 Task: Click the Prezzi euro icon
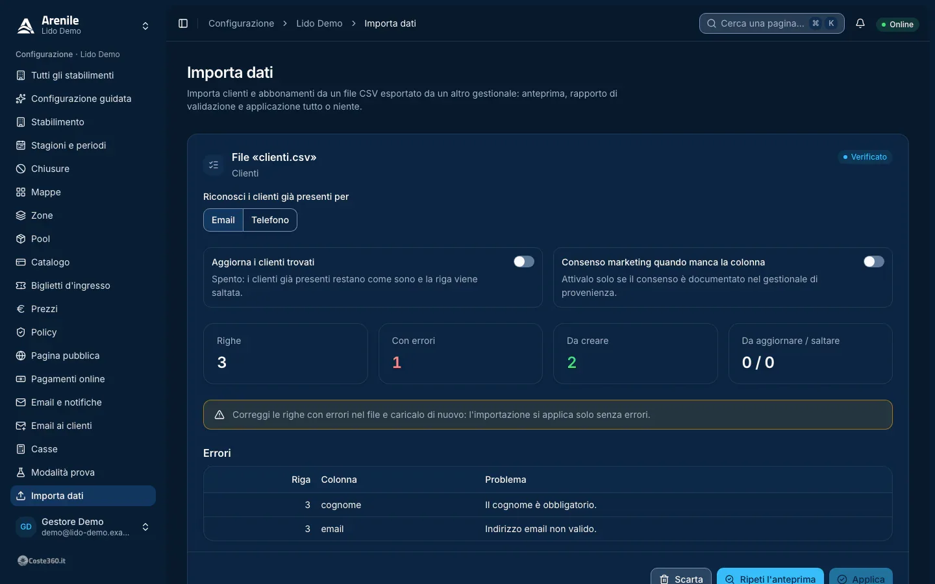pyautogui.click(x=21, y=309)
